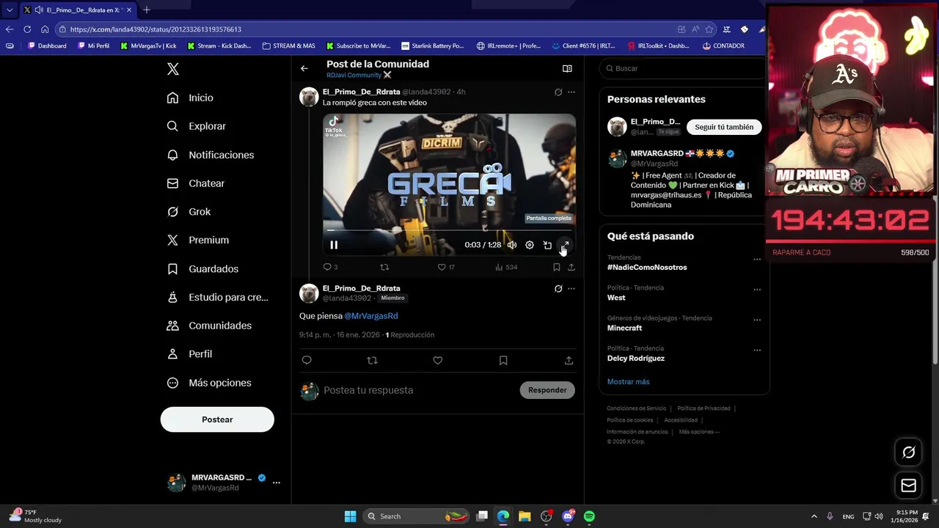Open floating Grok button
The width and height of the screenshot is (939, 528).
click(x=908, y=452)
